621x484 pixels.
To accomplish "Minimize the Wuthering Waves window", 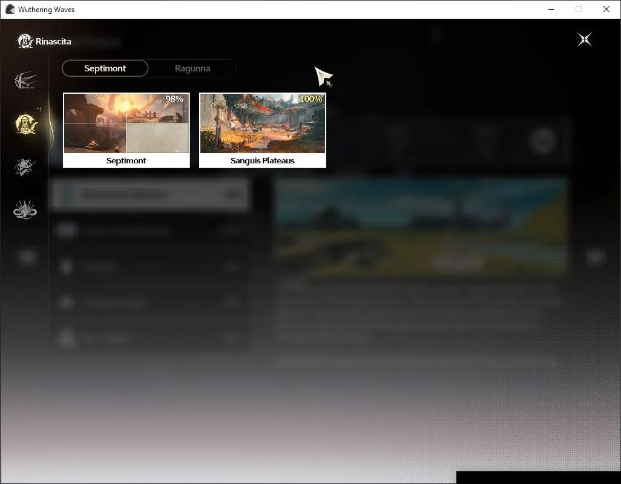I will point(551,9).
